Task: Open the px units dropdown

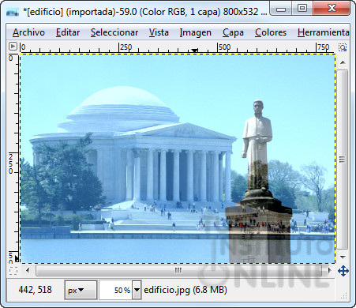Action: [81, 290]
